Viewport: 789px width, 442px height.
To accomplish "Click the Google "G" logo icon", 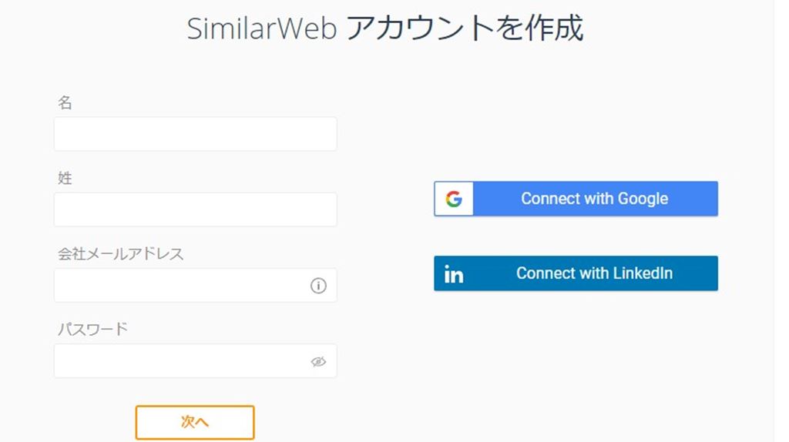I will (454, 199).
